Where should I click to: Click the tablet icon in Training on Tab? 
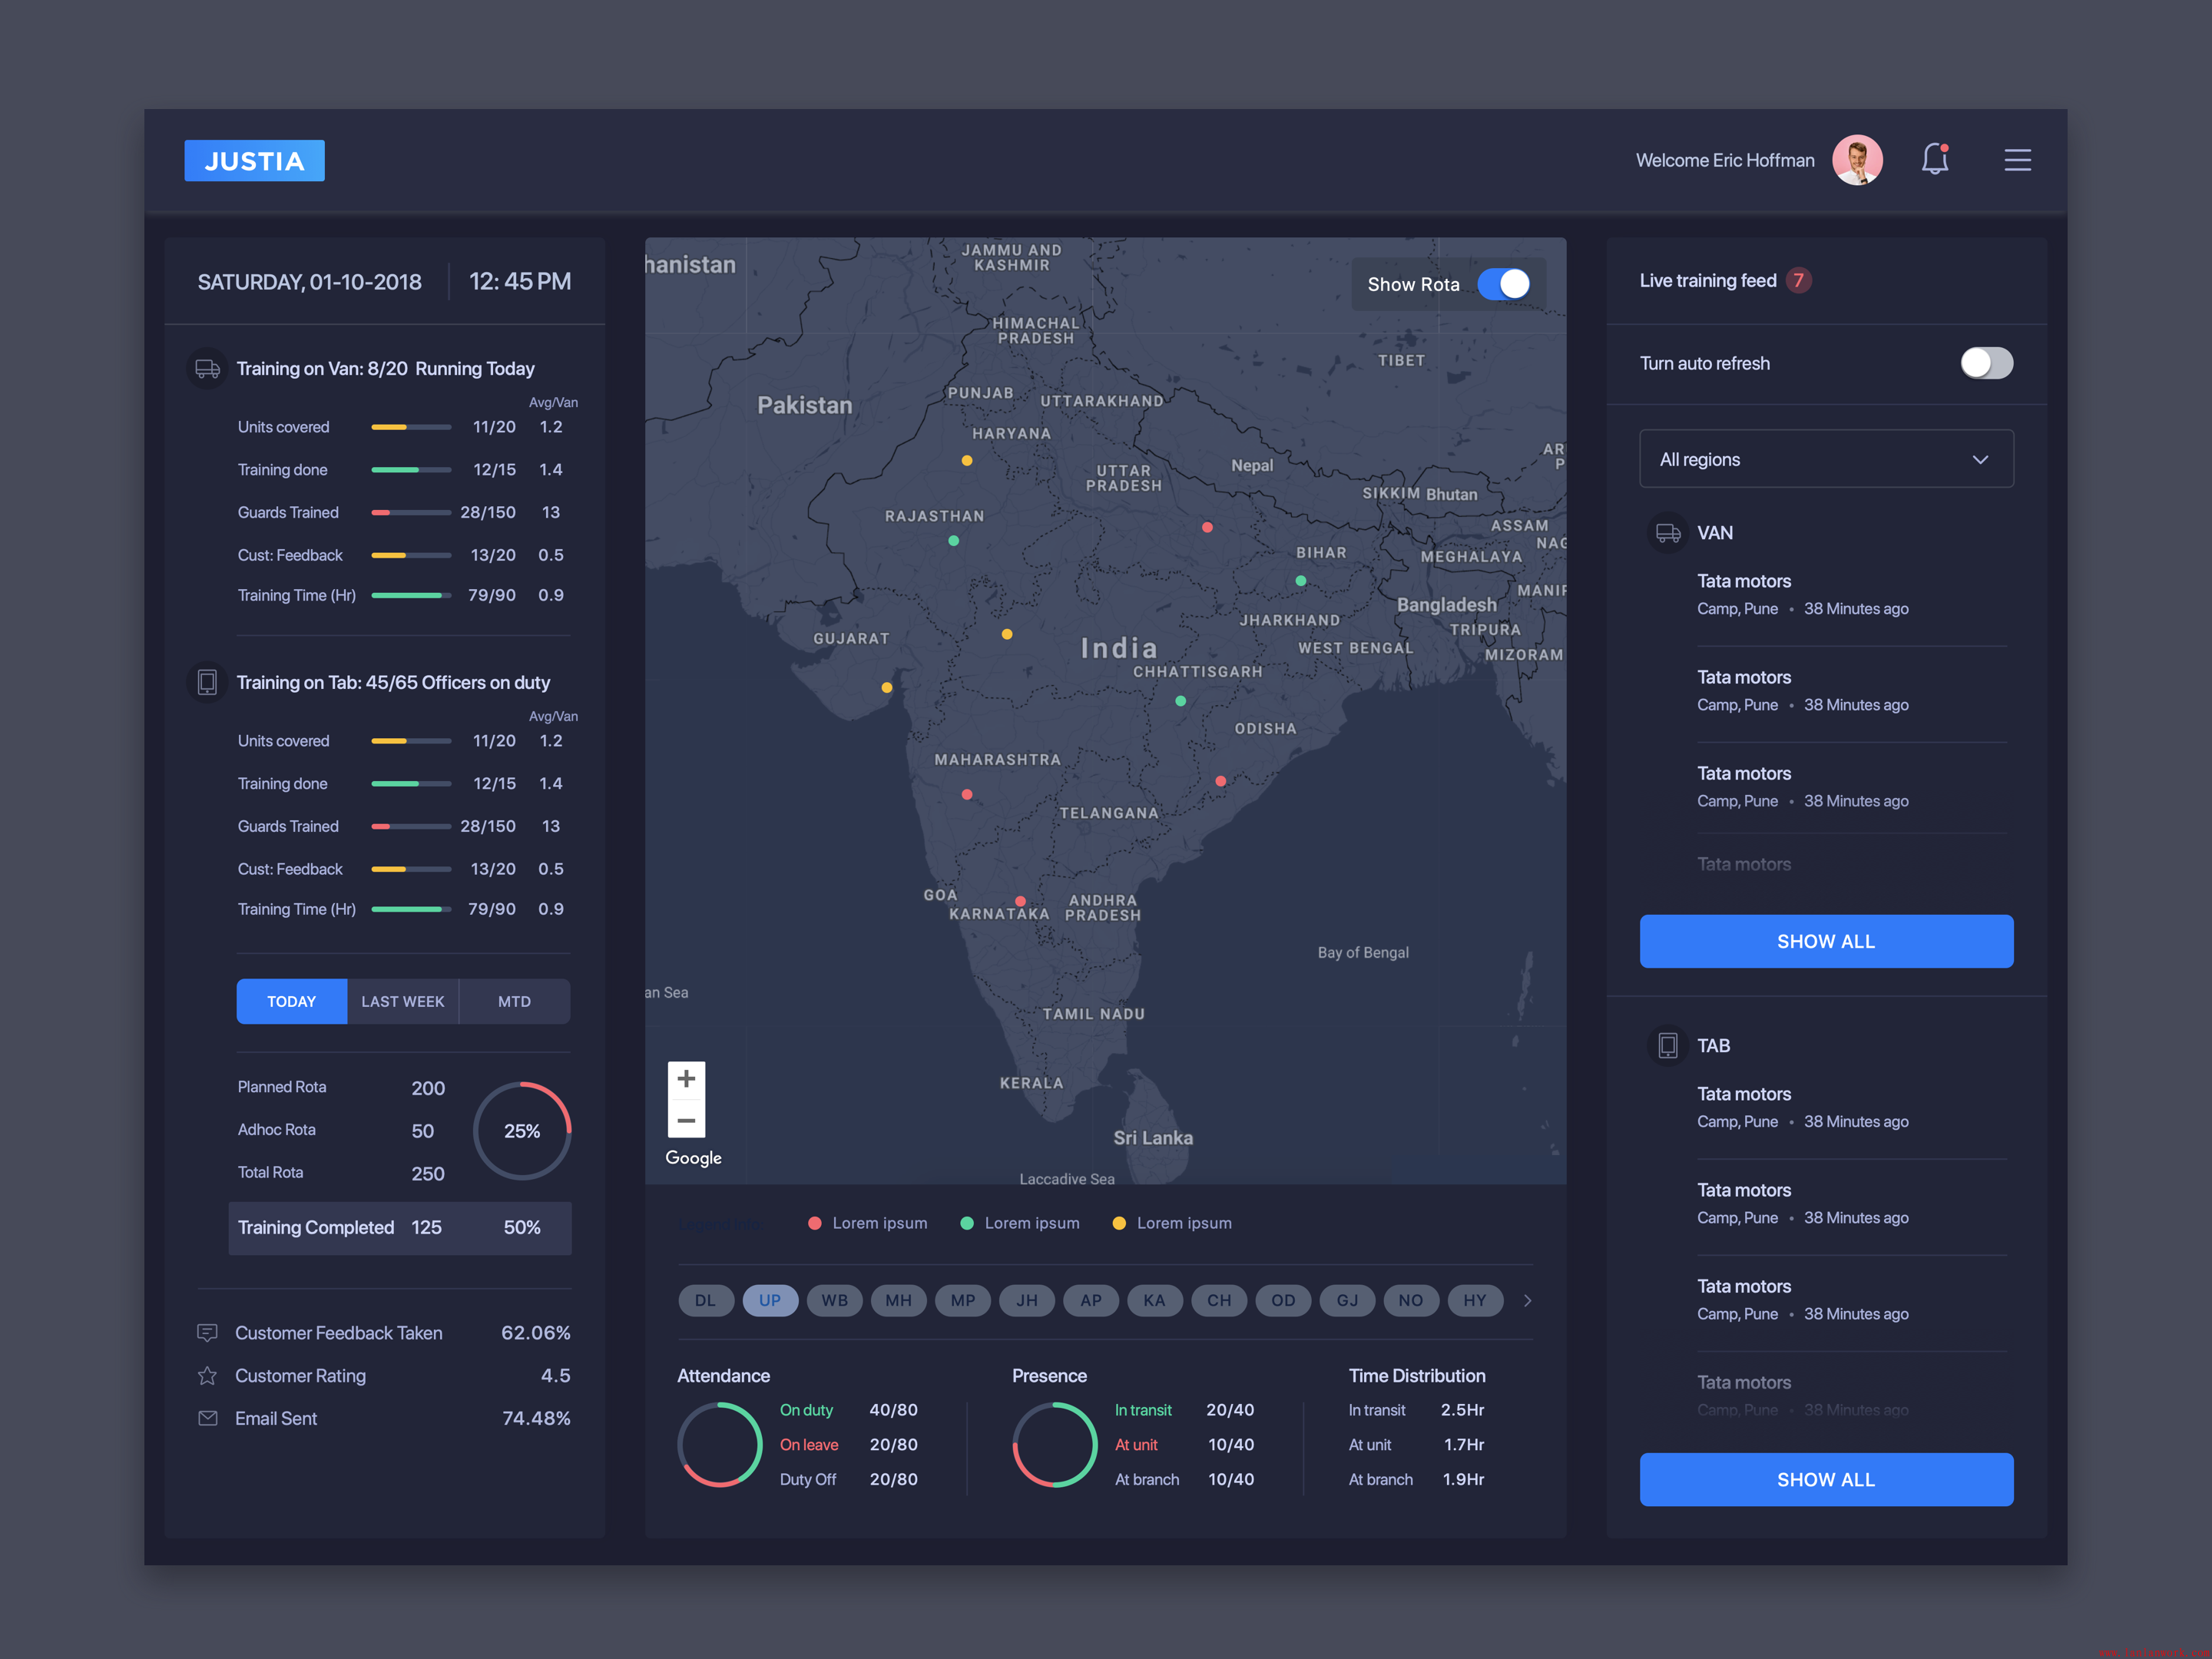(207, 682)
